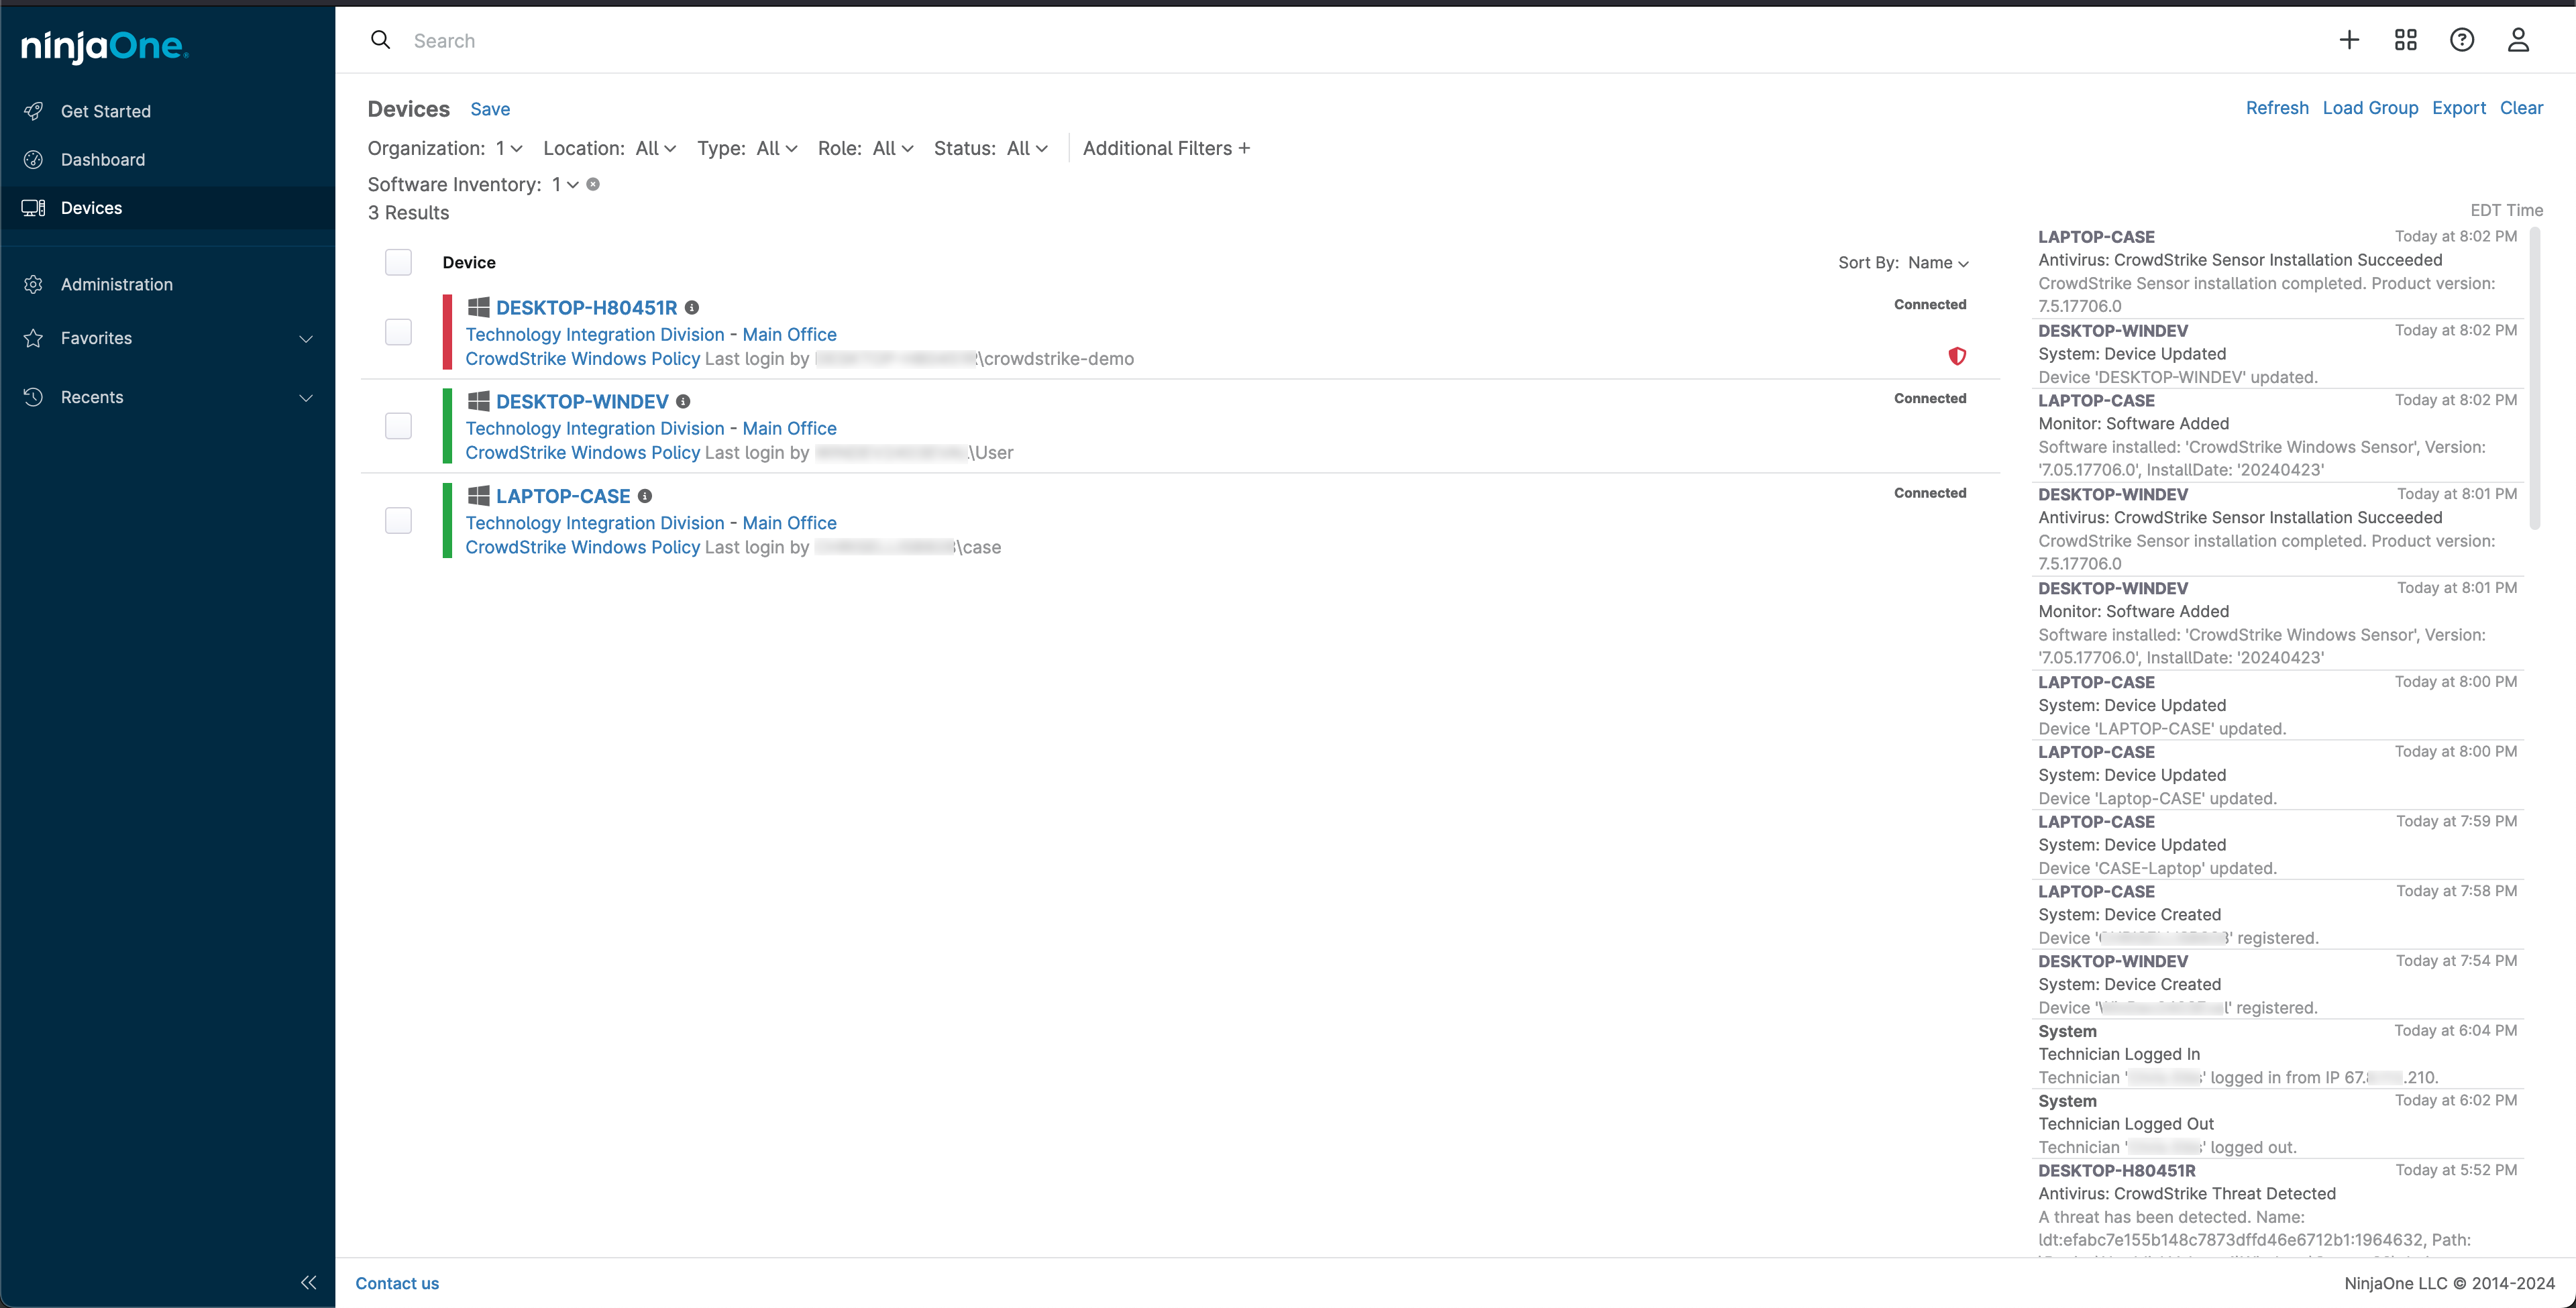This screenshot has width=2576, height=1308.
Task: Open the info icon next to LAPTOP-CASE
Action: (x=646, y=495)
